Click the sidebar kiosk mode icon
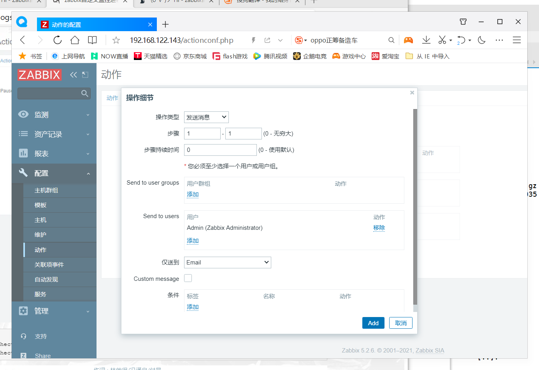Image resolution: width=539 pixels, height=370 pixels. coord(85,75)
